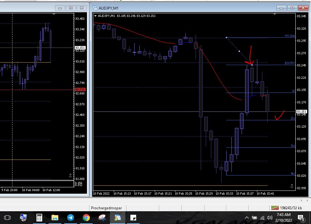
Task: Open Telegram from the taskbar
Action: point(70,218)
